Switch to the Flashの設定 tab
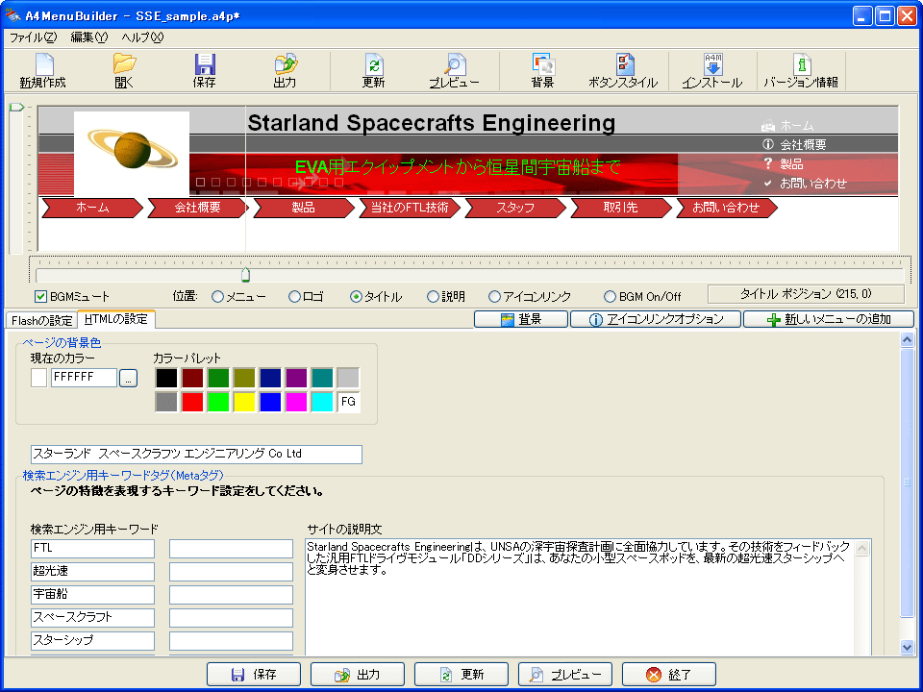The width and height of the screenshot is (923, 692). [x=40, y=320]
